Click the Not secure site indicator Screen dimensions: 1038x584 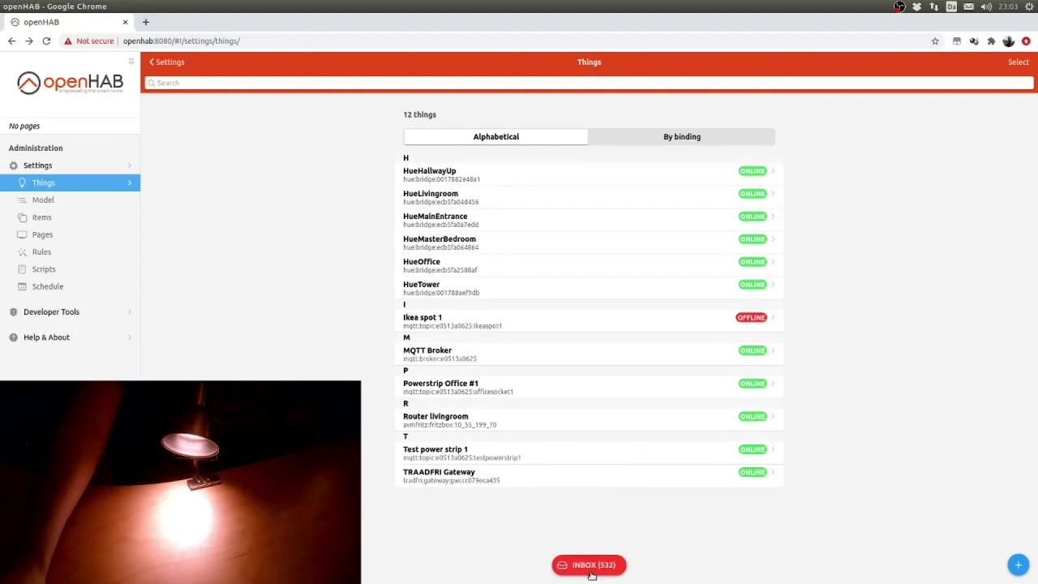point(89,41)
